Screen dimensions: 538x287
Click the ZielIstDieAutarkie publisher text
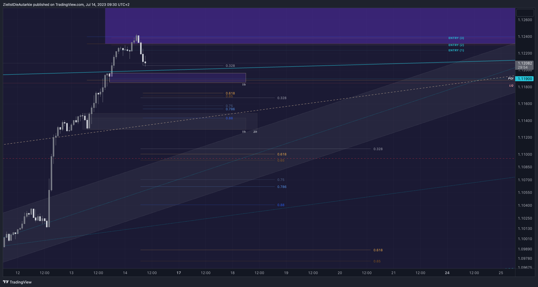point(18,5)
